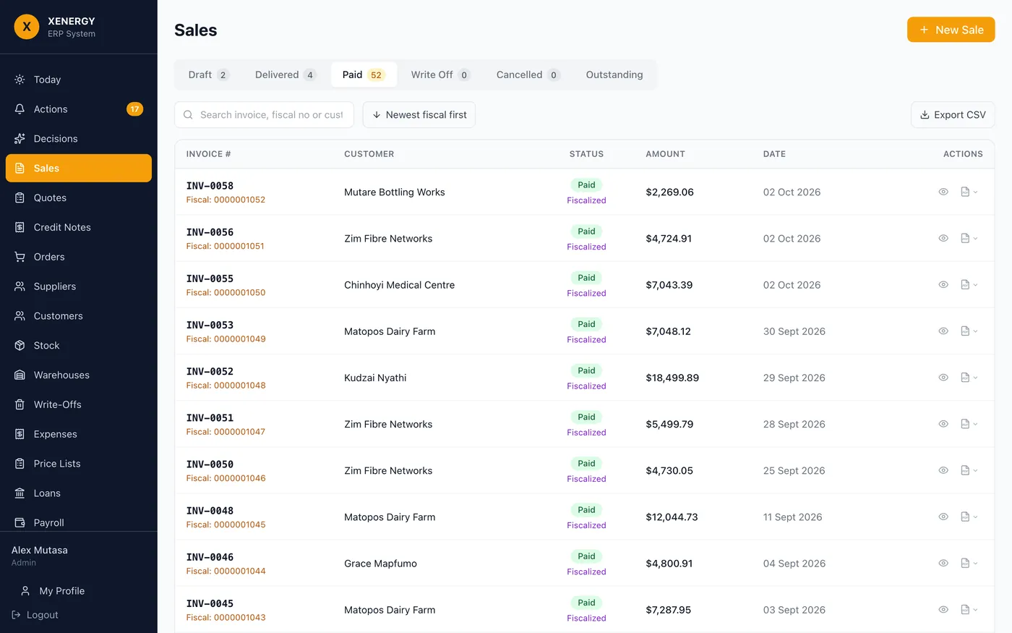Viewport: 1012px width, 633px height.
Task: Open Customers in sidebar
Action: (79, 316)
